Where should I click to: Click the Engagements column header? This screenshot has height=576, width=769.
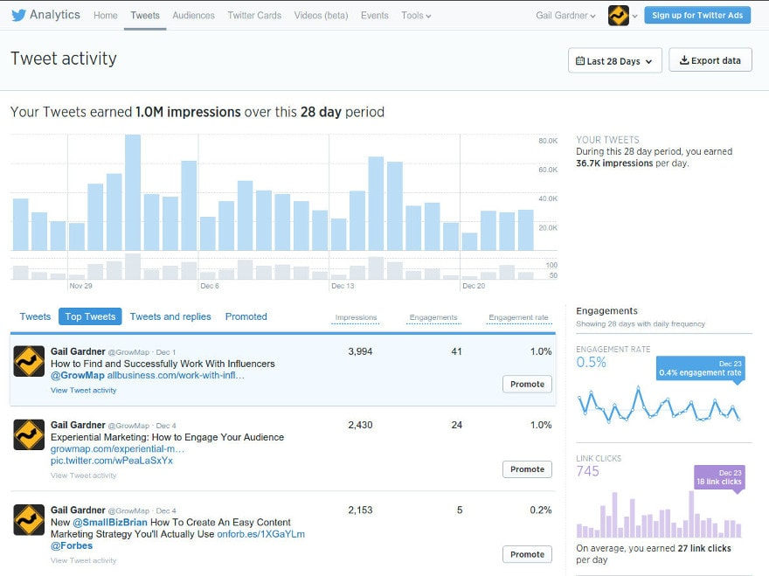point(433,317)
